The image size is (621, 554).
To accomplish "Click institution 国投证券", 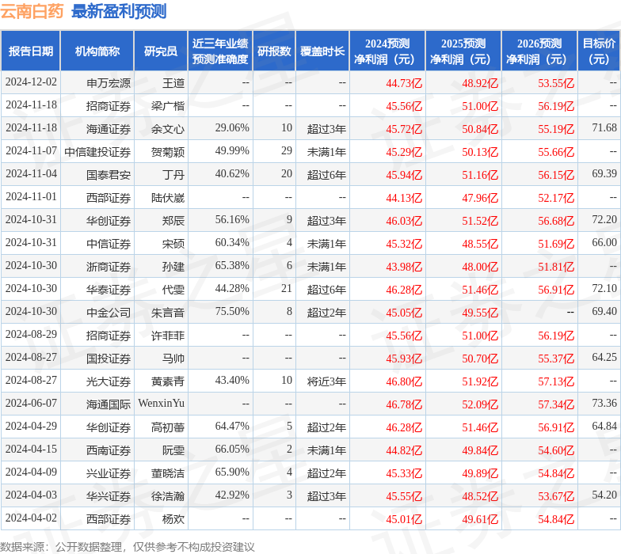I will (109, 359).
